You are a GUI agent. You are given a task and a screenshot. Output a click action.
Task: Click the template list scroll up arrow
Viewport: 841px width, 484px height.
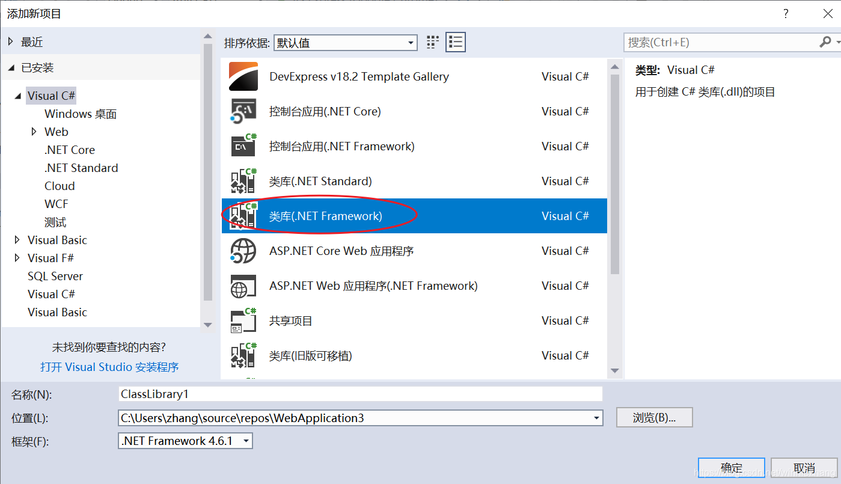pyautogui.click(x=614, y=66)
